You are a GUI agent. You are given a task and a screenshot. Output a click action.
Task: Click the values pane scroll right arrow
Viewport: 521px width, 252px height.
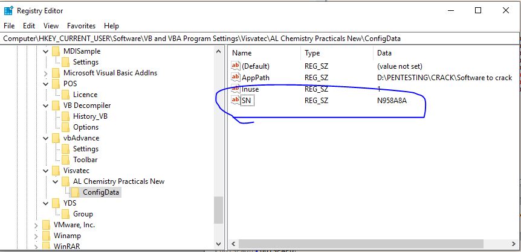(513, 244)
